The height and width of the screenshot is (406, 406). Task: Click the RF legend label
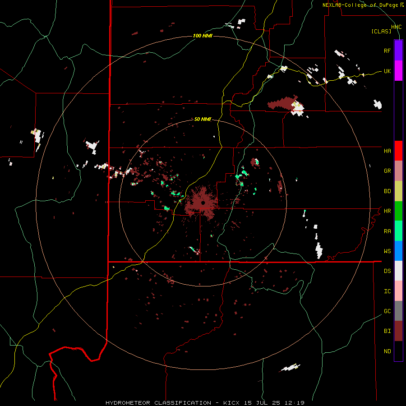[x=387, y=51]
